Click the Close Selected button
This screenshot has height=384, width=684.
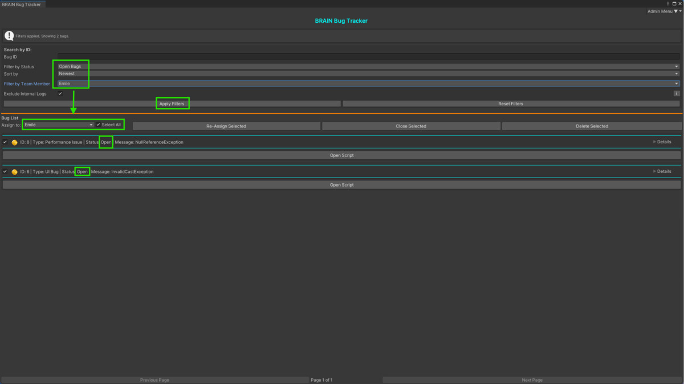[x=411, y=126]
